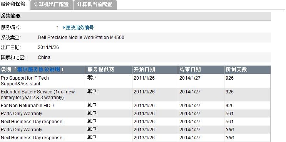Viewport: 286px width, 142px height.
Task: Select start date of Pro Support row
Action: [144, 78]
